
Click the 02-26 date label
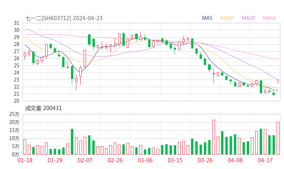(115, 160)
